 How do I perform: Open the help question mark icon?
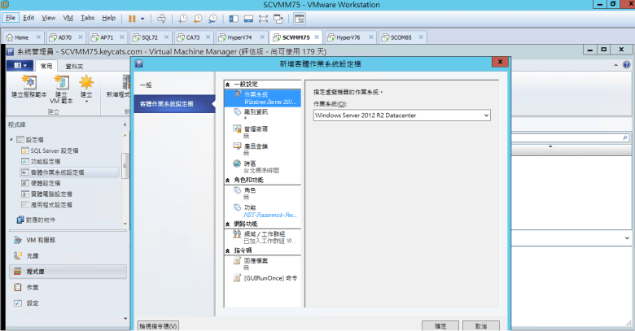(626, 65)
